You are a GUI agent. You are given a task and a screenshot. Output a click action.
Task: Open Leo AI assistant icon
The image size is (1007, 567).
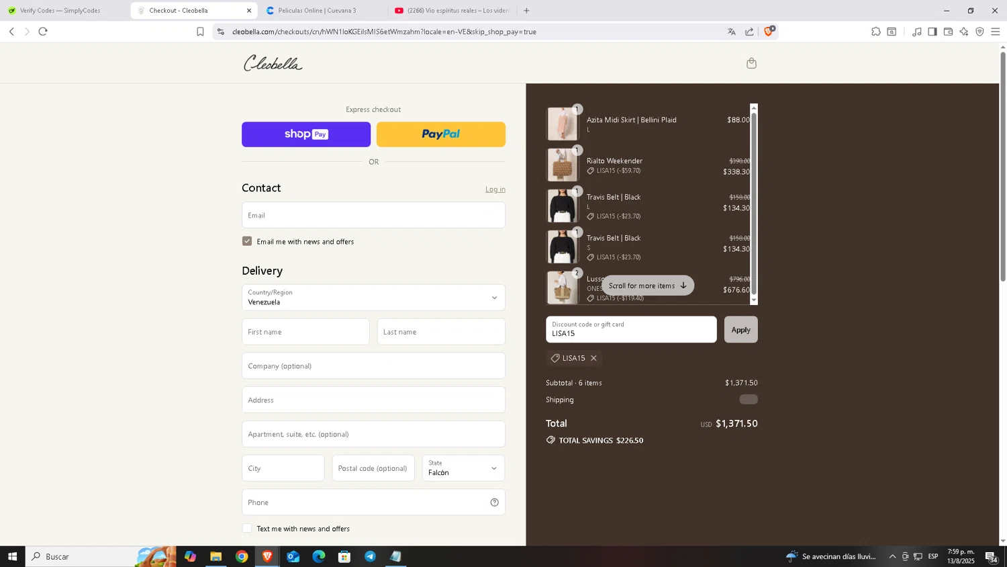pos(964,32)
